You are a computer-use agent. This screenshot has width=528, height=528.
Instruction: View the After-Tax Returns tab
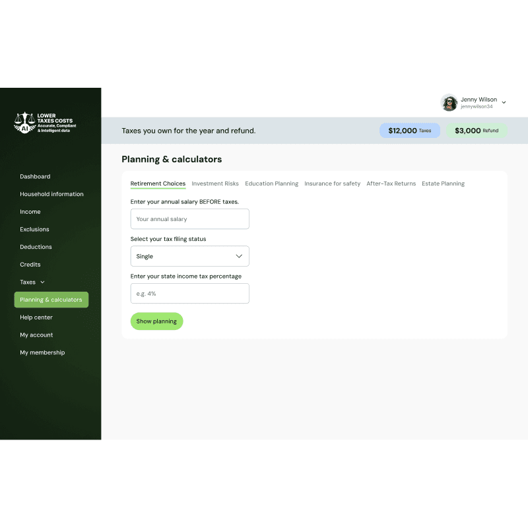(x=391, y=183)
